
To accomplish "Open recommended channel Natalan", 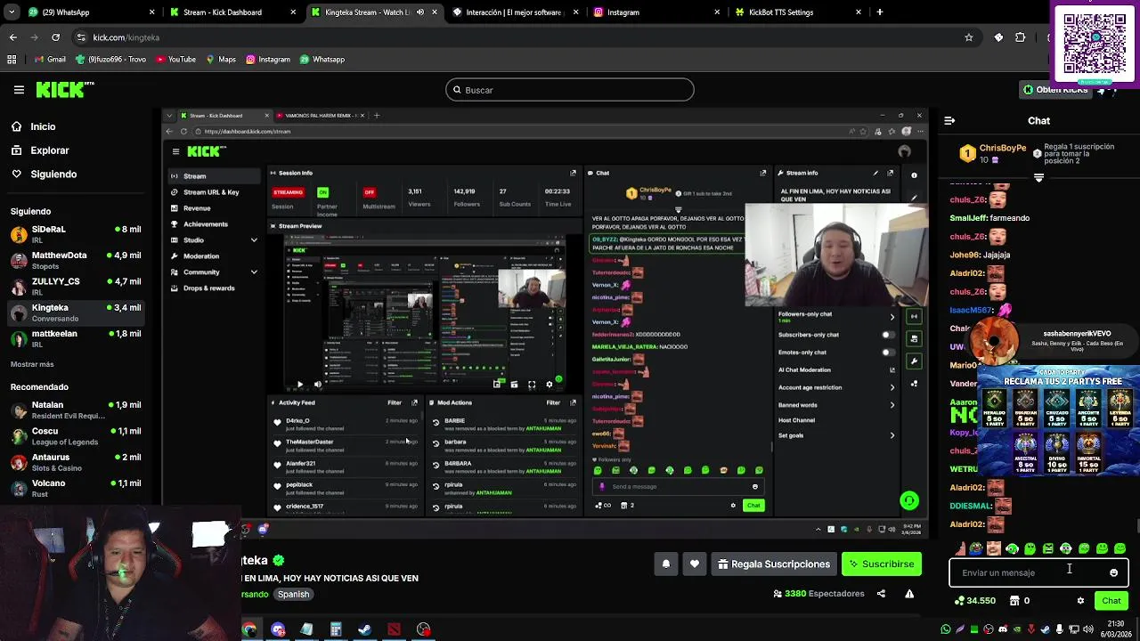I will 77,410.
